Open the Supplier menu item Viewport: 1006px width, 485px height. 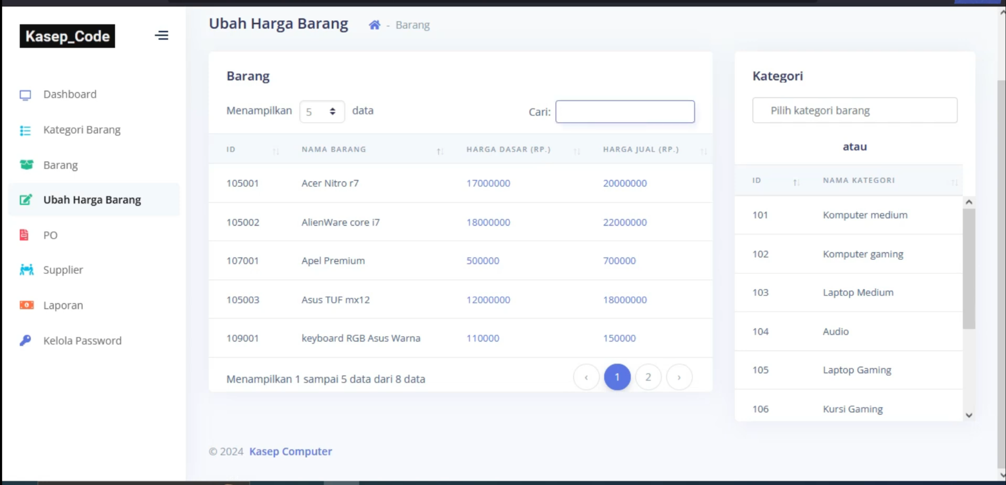[63, 270]
